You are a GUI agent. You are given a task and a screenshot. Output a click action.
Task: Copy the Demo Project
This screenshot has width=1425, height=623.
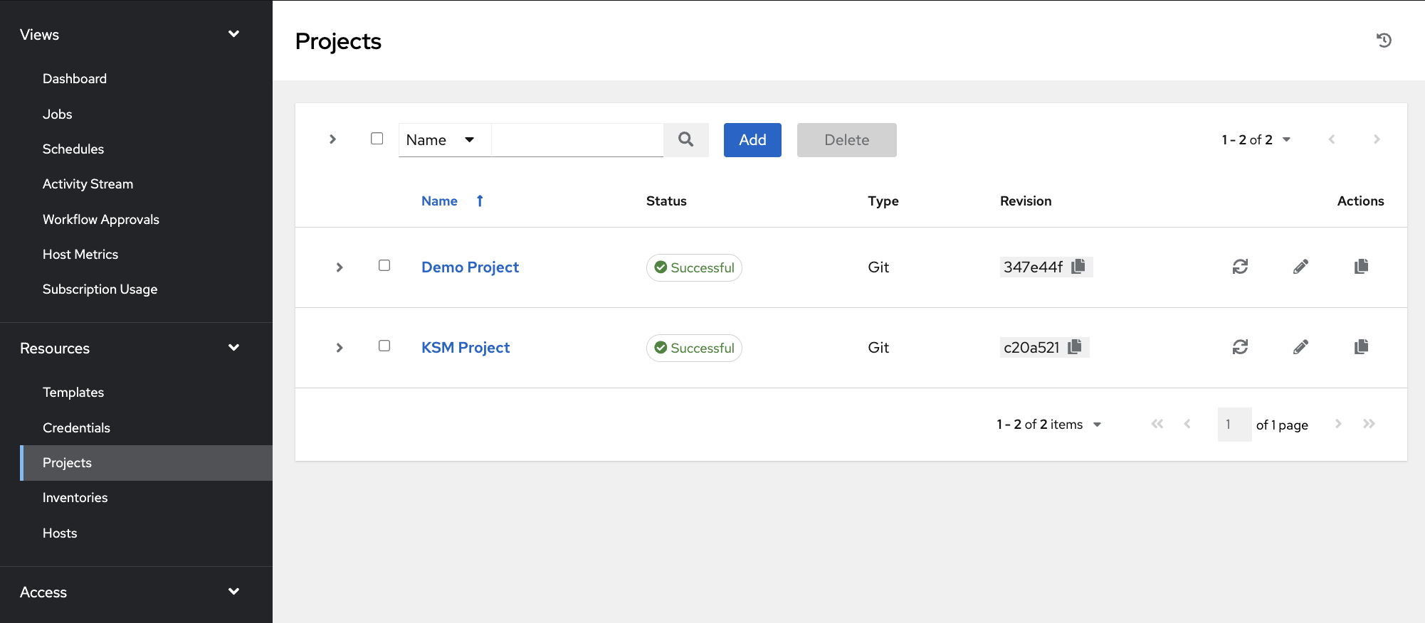(x=1361, y=267)
